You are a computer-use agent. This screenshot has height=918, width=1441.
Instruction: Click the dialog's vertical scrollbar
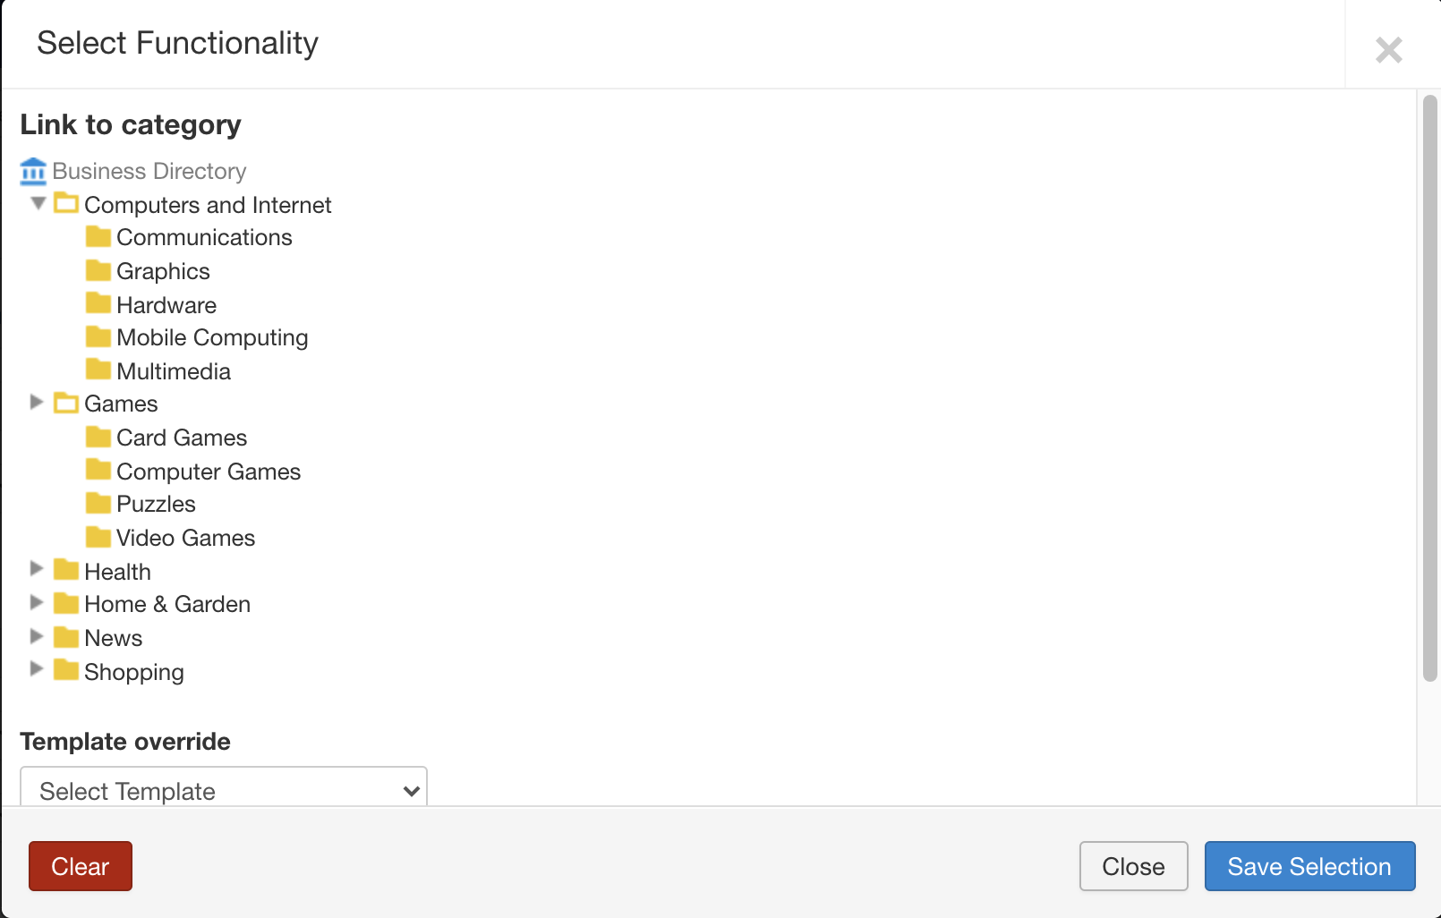coord(1430,388)
